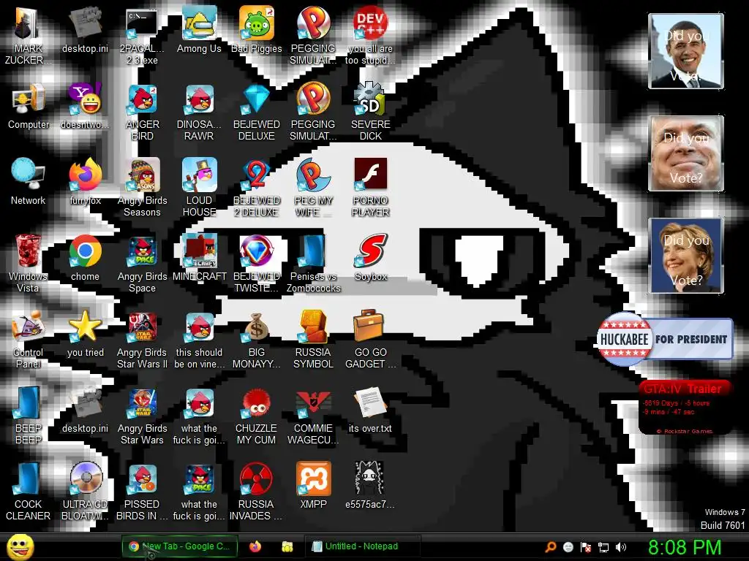Open the BEJEWED DELUXE gem icon
Viewport: 749px width, 561px height.
257,112
